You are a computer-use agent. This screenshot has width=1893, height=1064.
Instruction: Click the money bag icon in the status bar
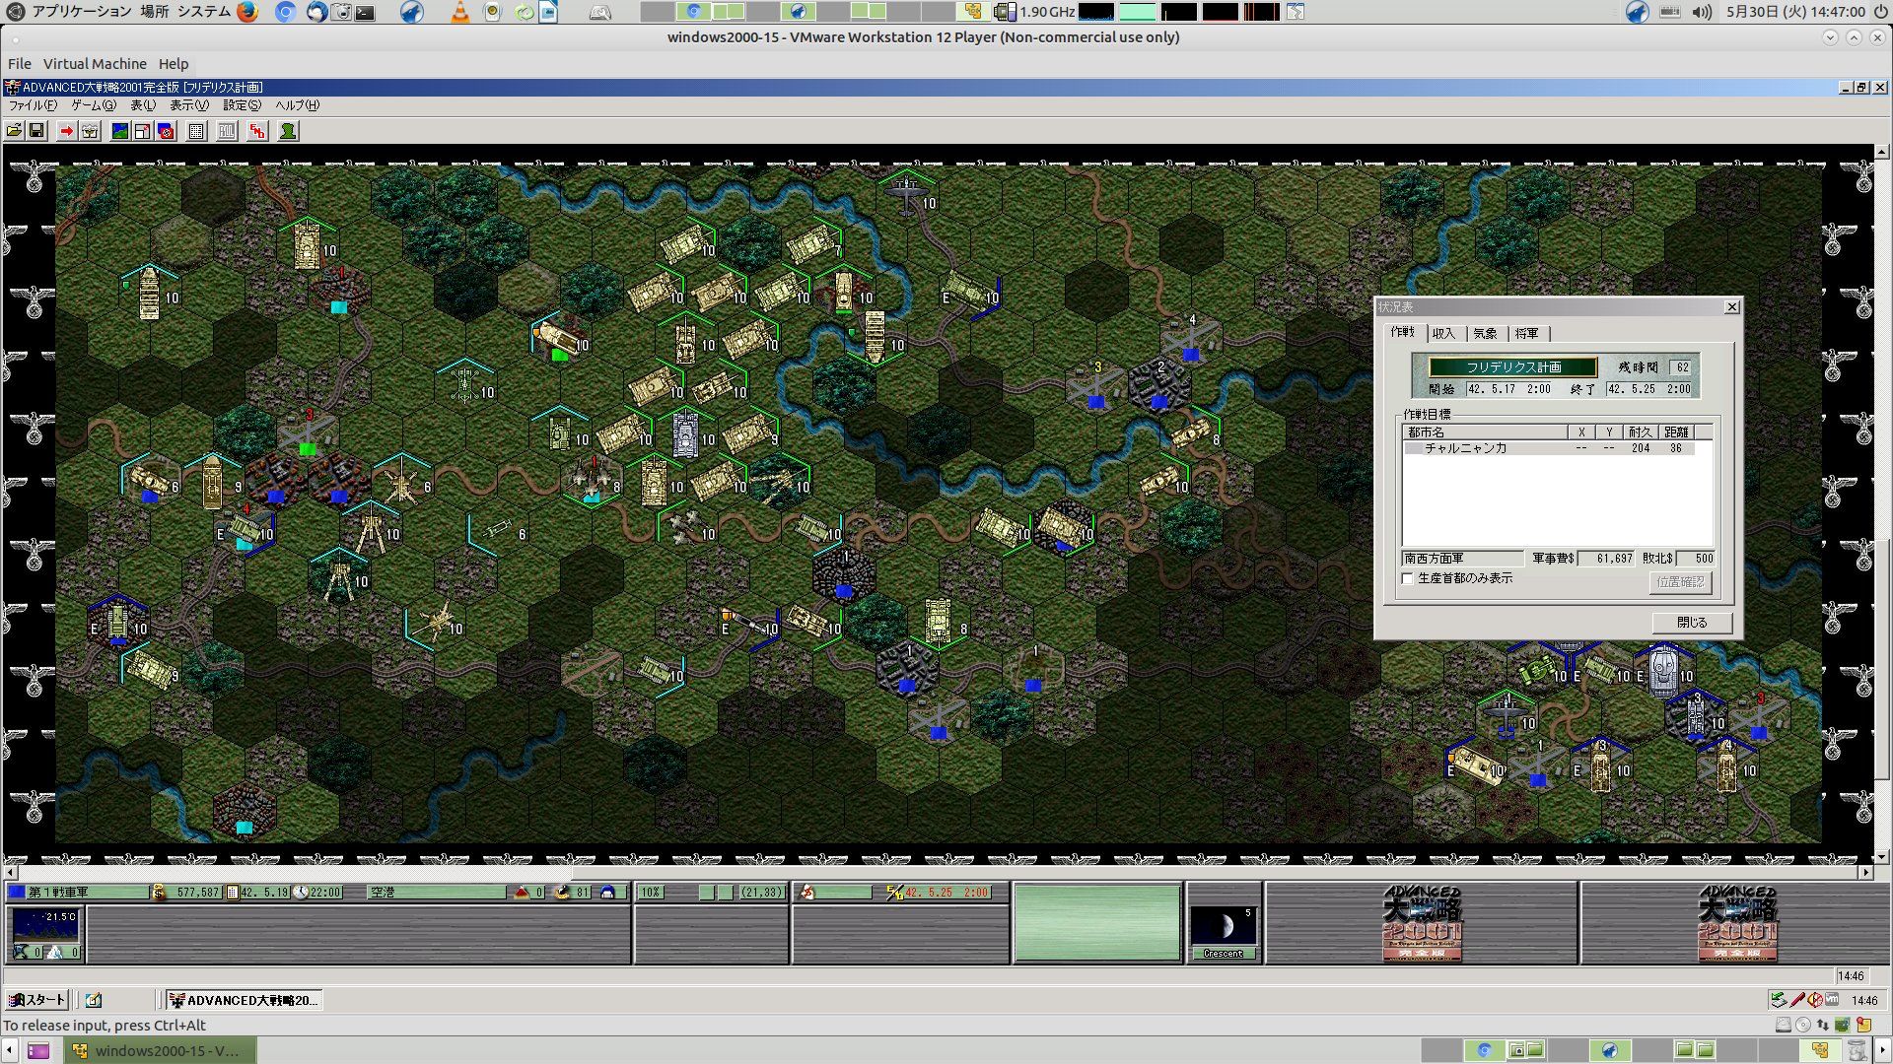click(x=159, y=893)
